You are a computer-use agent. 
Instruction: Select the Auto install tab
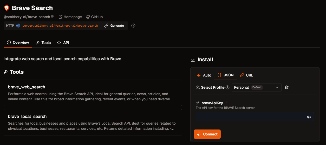pyautogui.click(x=204, y=75)
